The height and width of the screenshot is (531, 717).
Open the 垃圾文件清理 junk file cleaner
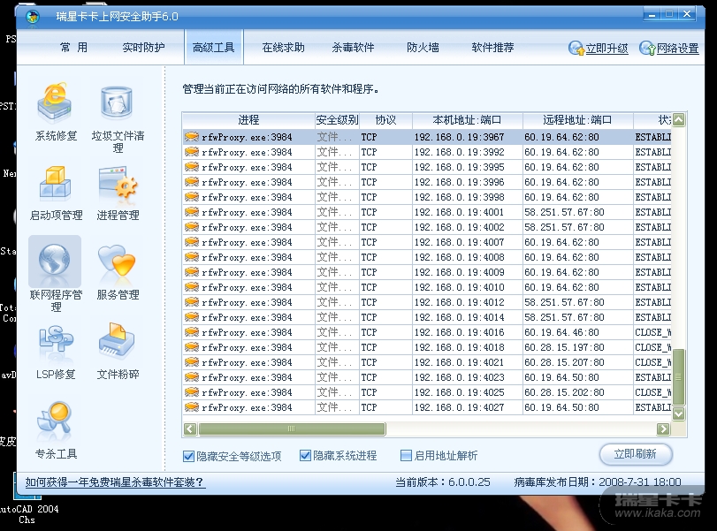118,118
